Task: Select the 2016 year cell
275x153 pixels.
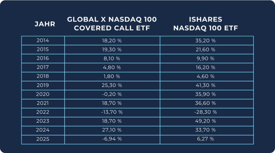Action: tap(43, 59)
